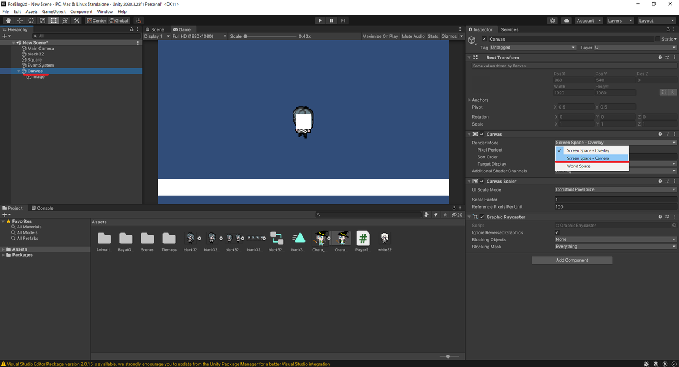Toggle the Static checkbox
Viewport: 679px width, 367px height.
[x=657, y=39]
